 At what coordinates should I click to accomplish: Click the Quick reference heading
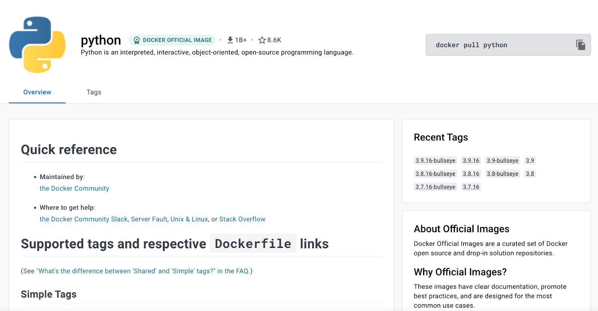point(69,150)
